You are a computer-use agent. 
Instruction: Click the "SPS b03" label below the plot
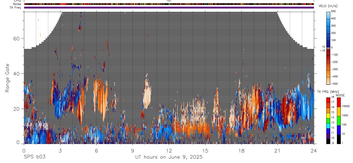[x=34, y=157]
